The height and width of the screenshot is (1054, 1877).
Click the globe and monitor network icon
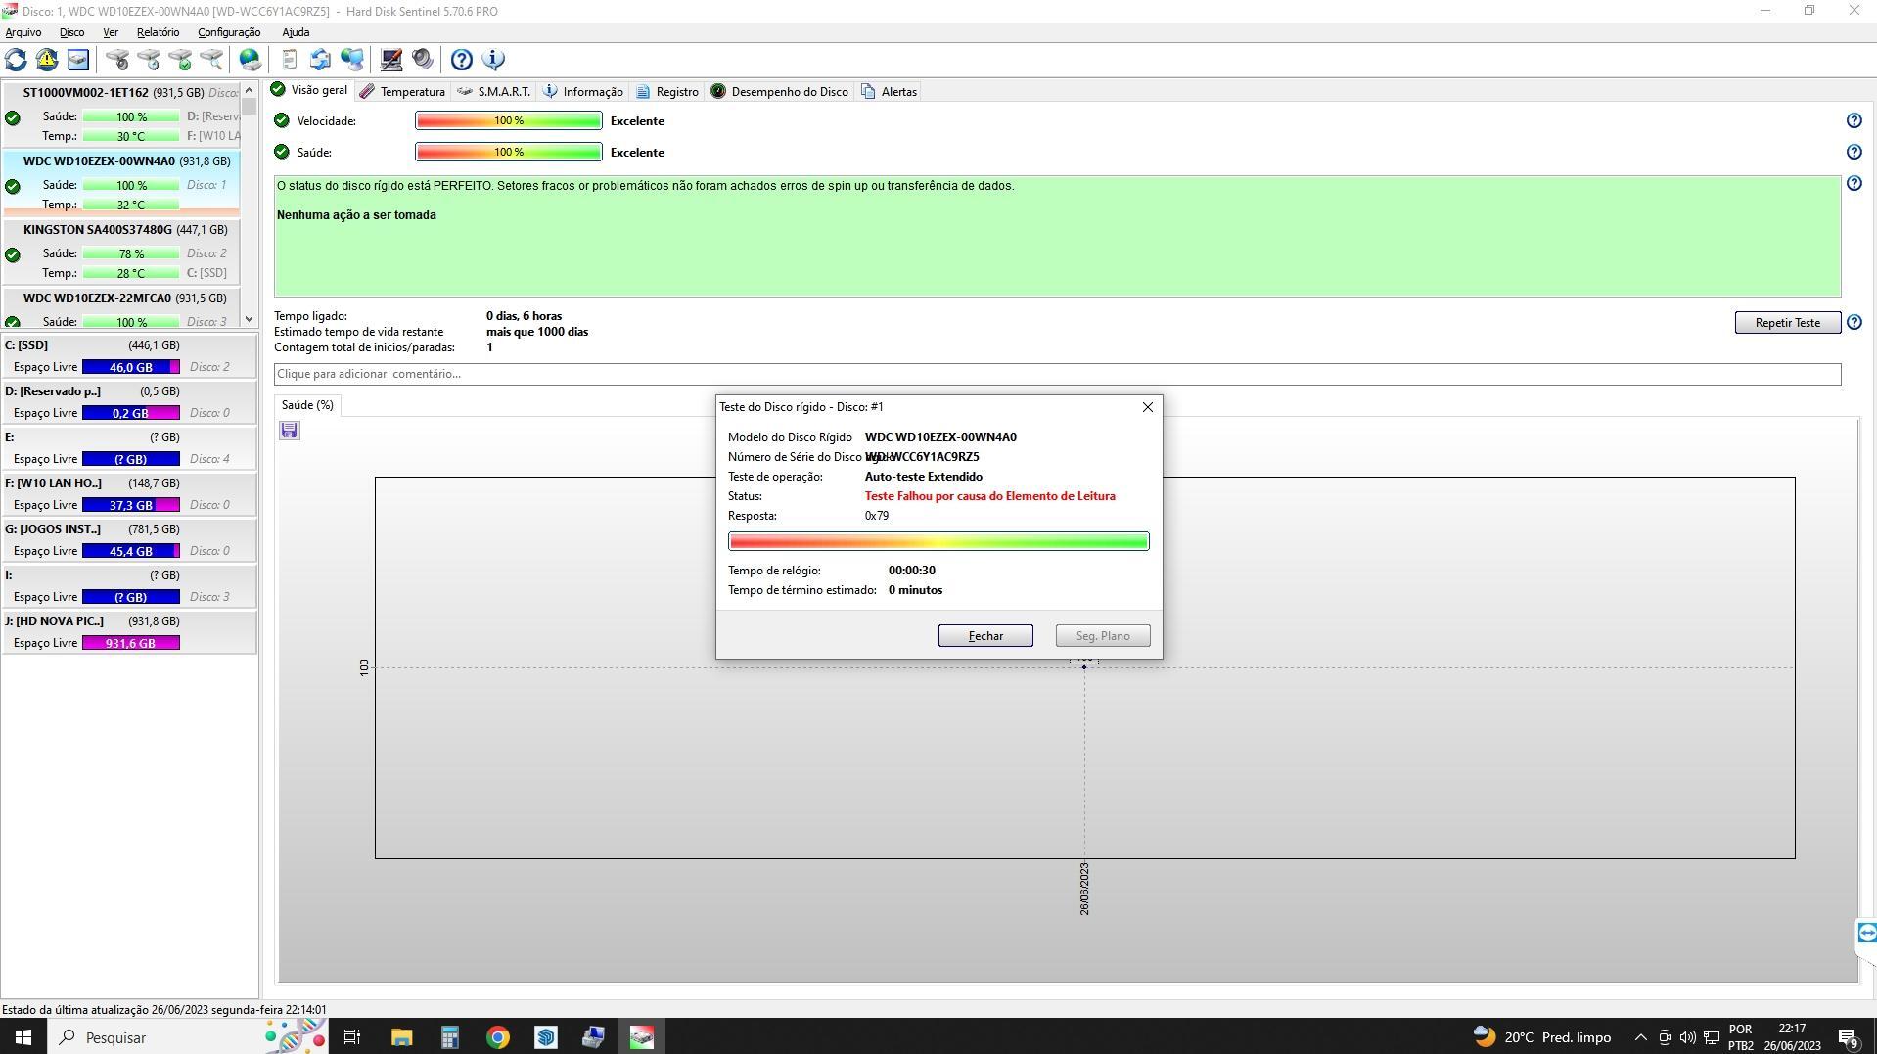point(352,60)
